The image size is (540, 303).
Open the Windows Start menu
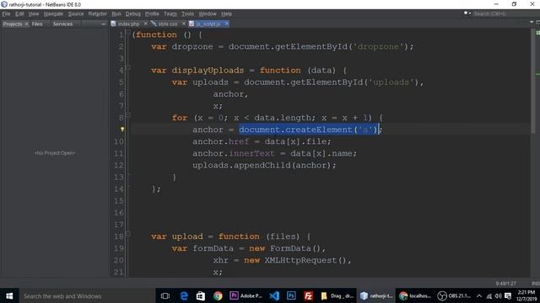[x=9, y=295]
